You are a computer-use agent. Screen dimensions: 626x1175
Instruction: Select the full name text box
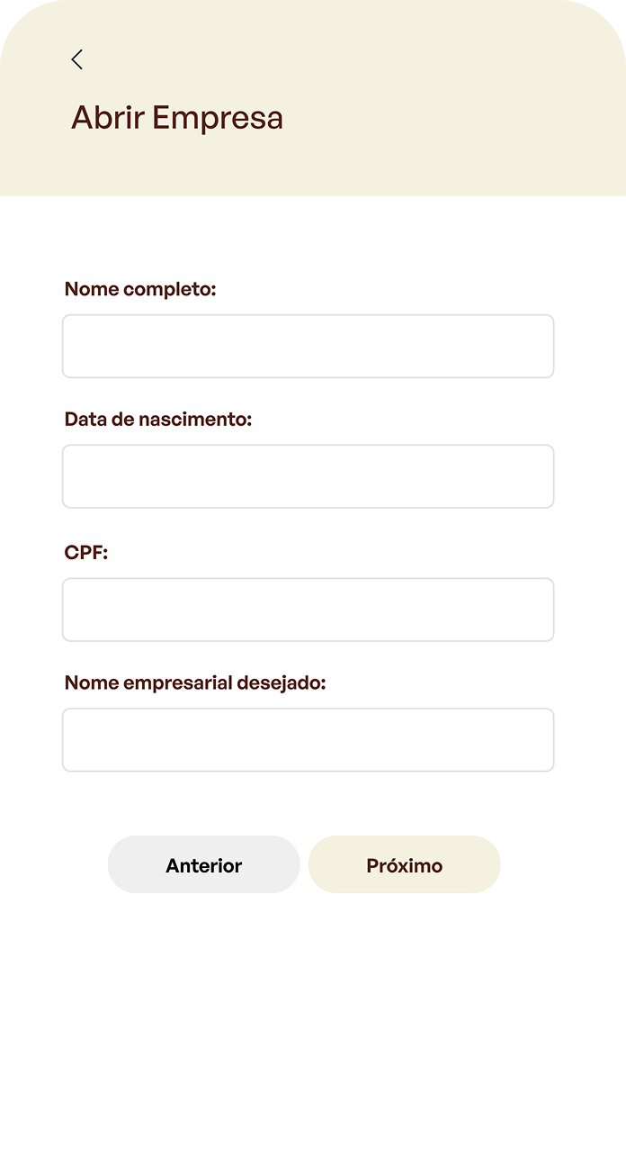(x=308, y=347)
